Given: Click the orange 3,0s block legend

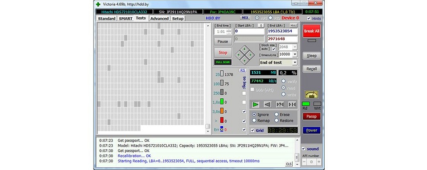Looking at the screenshot, I should pos(222,111).
